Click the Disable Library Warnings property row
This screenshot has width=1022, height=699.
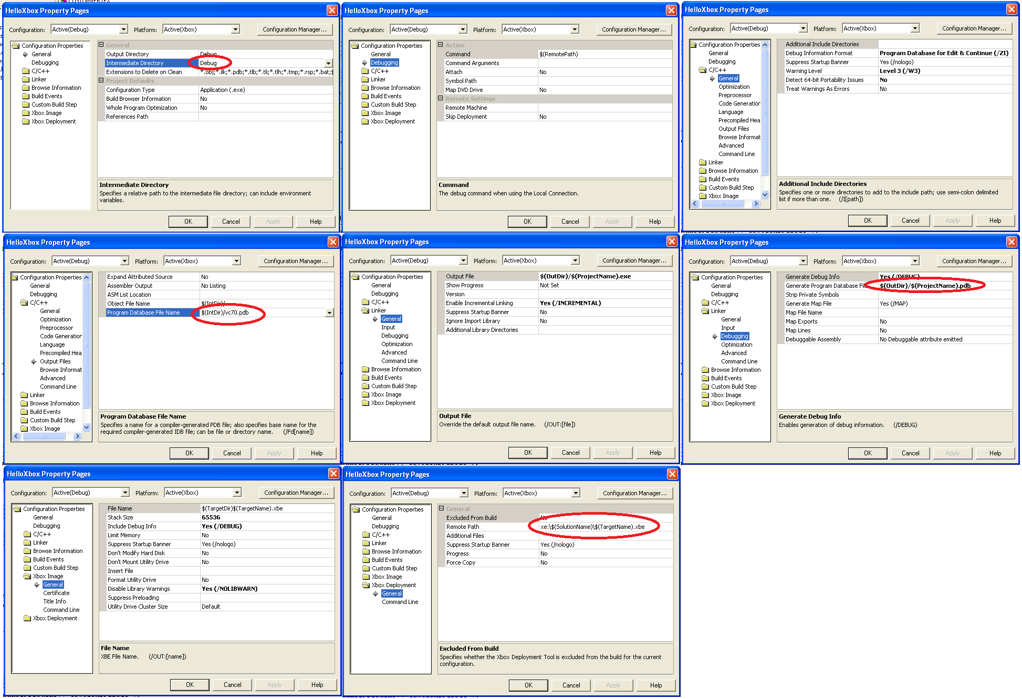click(217, 589)
